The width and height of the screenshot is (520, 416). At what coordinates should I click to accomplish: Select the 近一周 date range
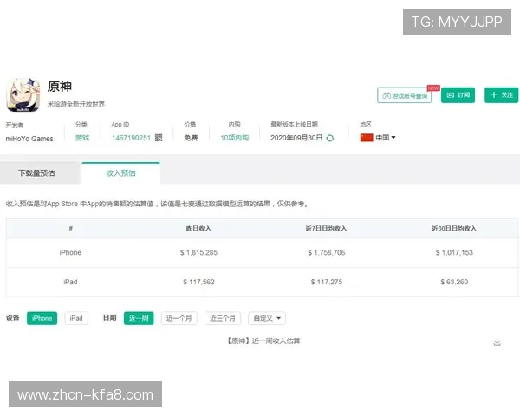click(x=139, y=318)
